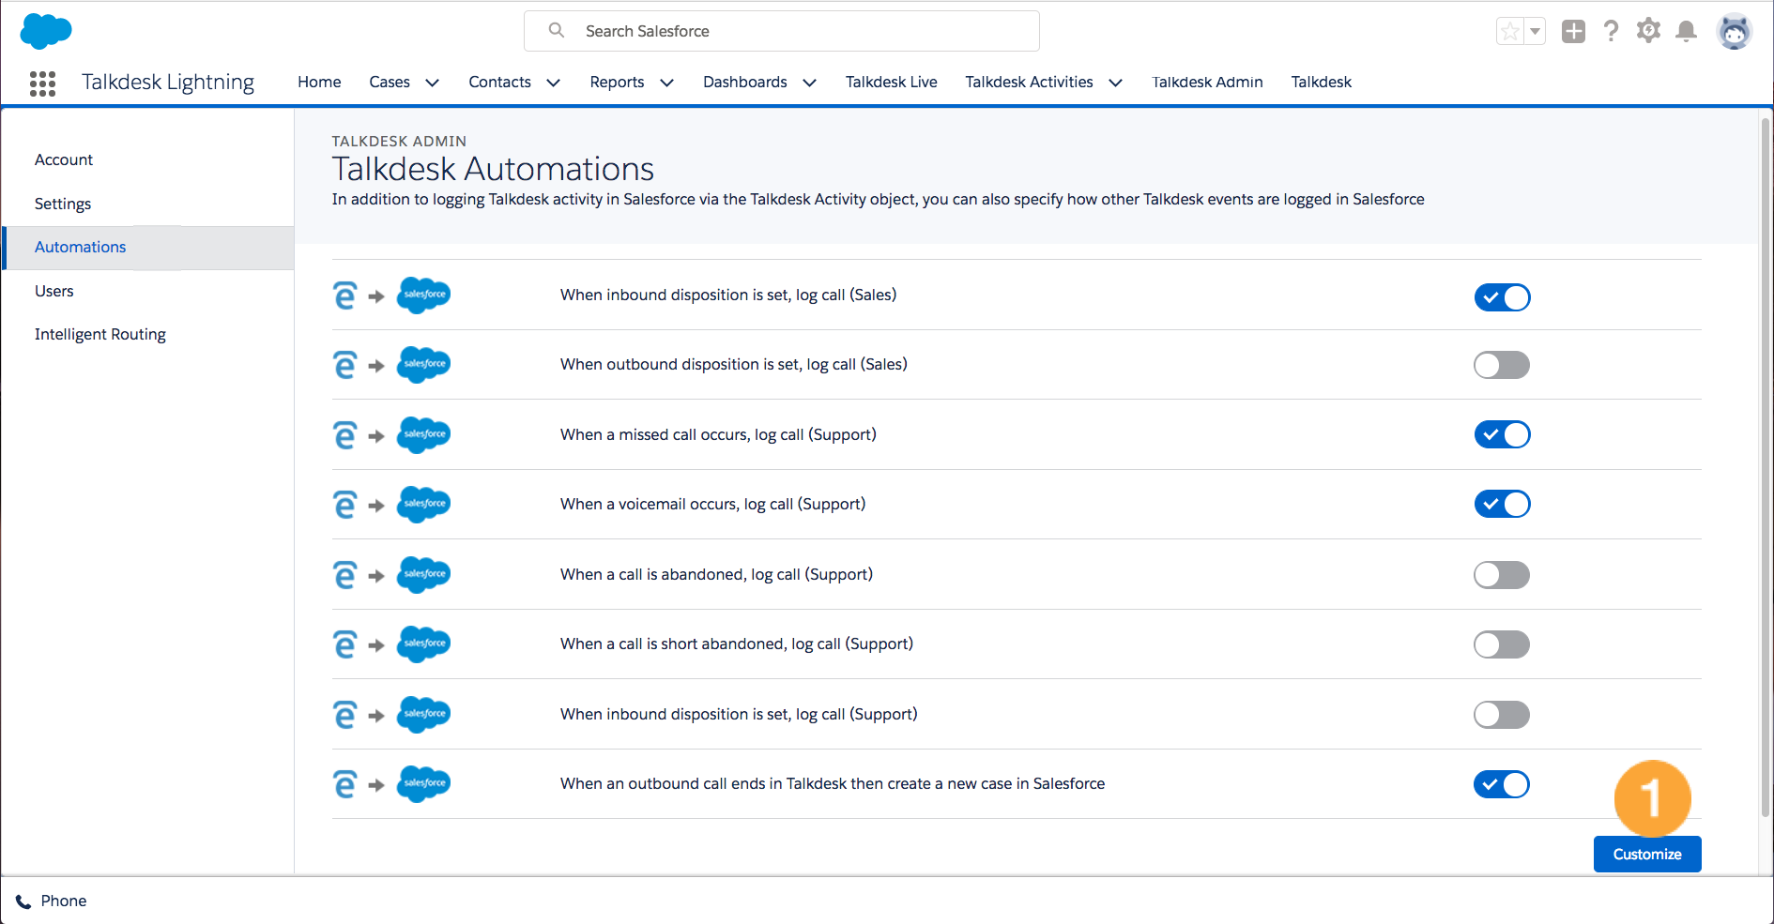The image size is (1774, 924).
Task: Disable inbound disposition log call (Sales) toggle
Action: click(x=1502, y=297)
